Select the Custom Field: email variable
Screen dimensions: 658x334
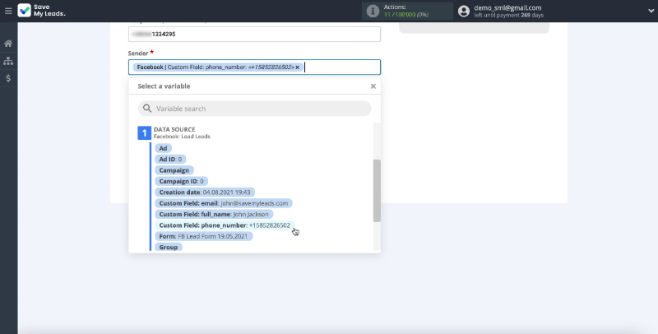[x=224, y=203]
